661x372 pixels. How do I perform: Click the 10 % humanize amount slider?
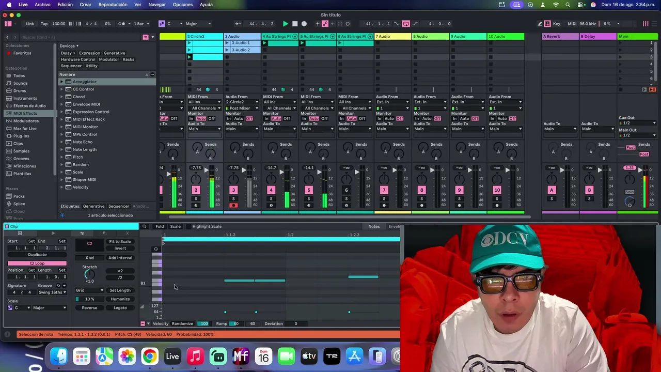89,299
